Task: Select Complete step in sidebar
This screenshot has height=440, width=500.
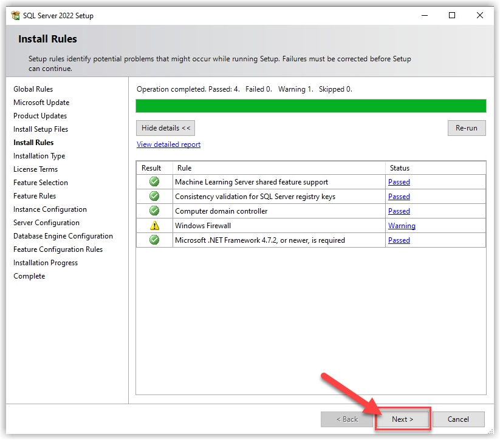Action: pyautogui.click(x=29, y=276)
